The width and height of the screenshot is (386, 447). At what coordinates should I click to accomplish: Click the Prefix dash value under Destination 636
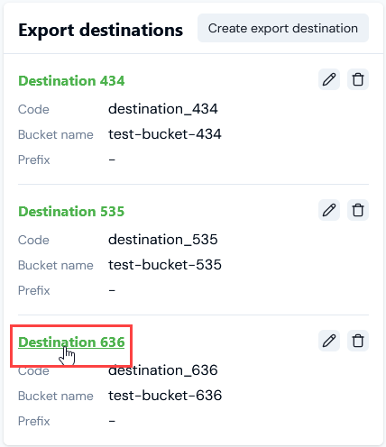click(112, 421)
